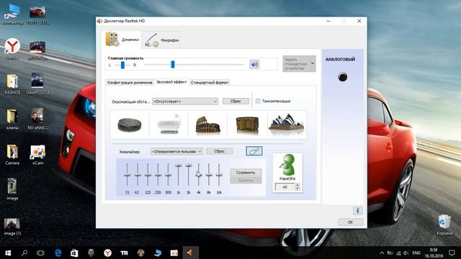Save equalizer preset with Сохранить button
461x259 pixels.
tap(246, 173)
